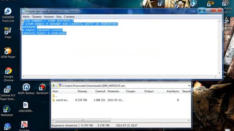
Task: Maximize the Notepad window
Action: point(208,11)
